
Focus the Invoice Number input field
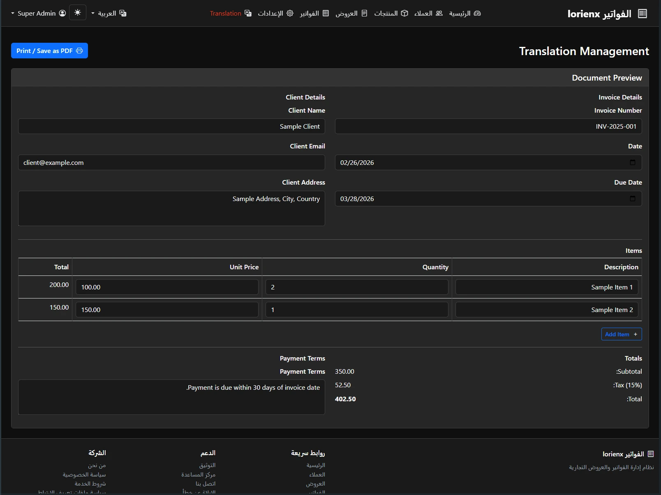(488, 126)
